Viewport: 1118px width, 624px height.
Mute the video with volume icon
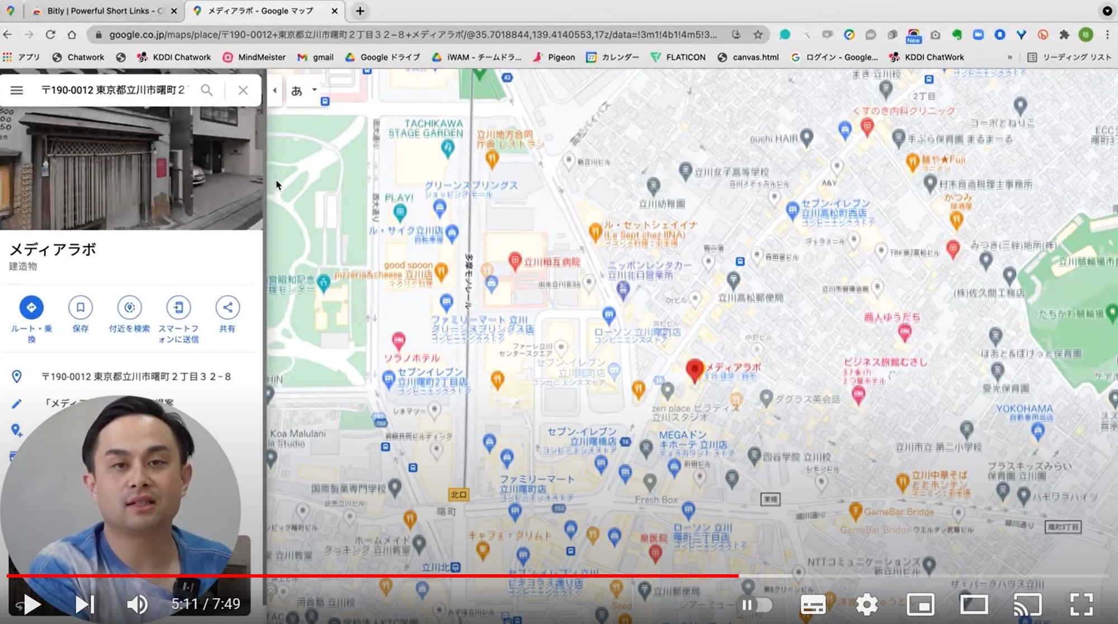click(x=137, y=604)
